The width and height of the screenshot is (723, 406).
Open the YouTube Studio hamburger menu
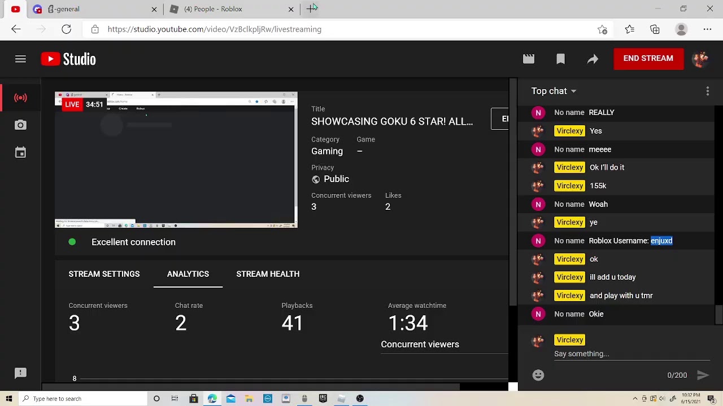pyautogui.click(x=20, y=59)
